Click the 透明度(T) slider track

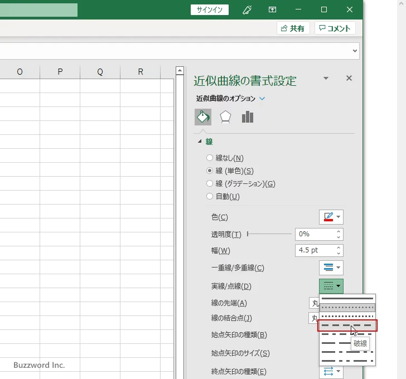269,234
